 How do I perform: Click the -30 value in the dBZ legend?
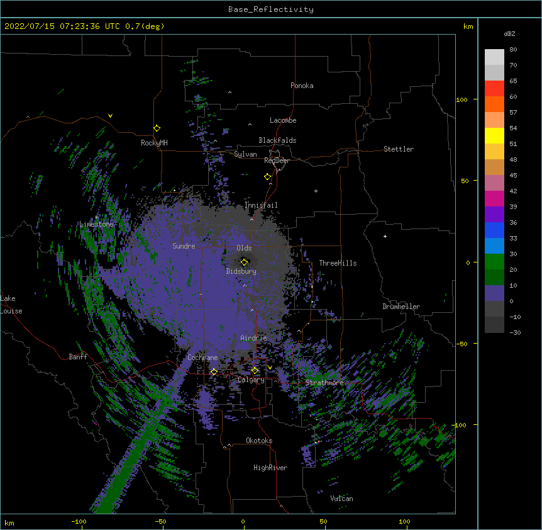515,333
